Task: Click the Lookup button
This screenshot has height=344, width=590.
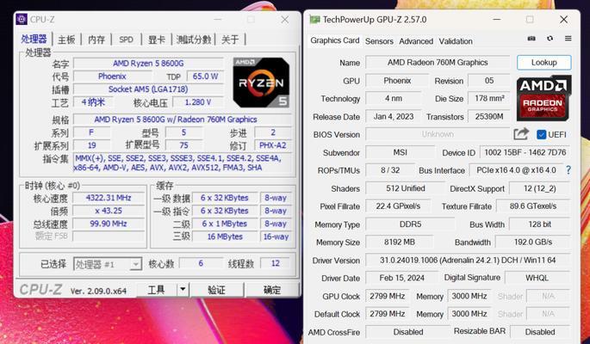Action: click(544, 62)
